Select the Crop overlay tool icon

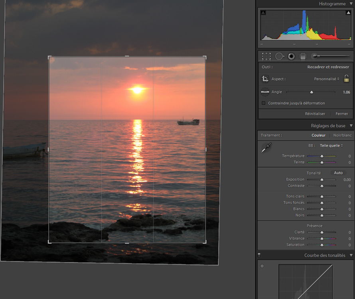click(x=266, y=56)
